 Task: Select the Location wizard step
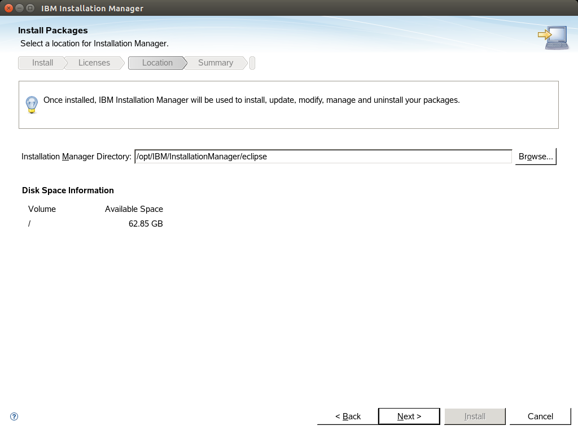pos(157,63)
